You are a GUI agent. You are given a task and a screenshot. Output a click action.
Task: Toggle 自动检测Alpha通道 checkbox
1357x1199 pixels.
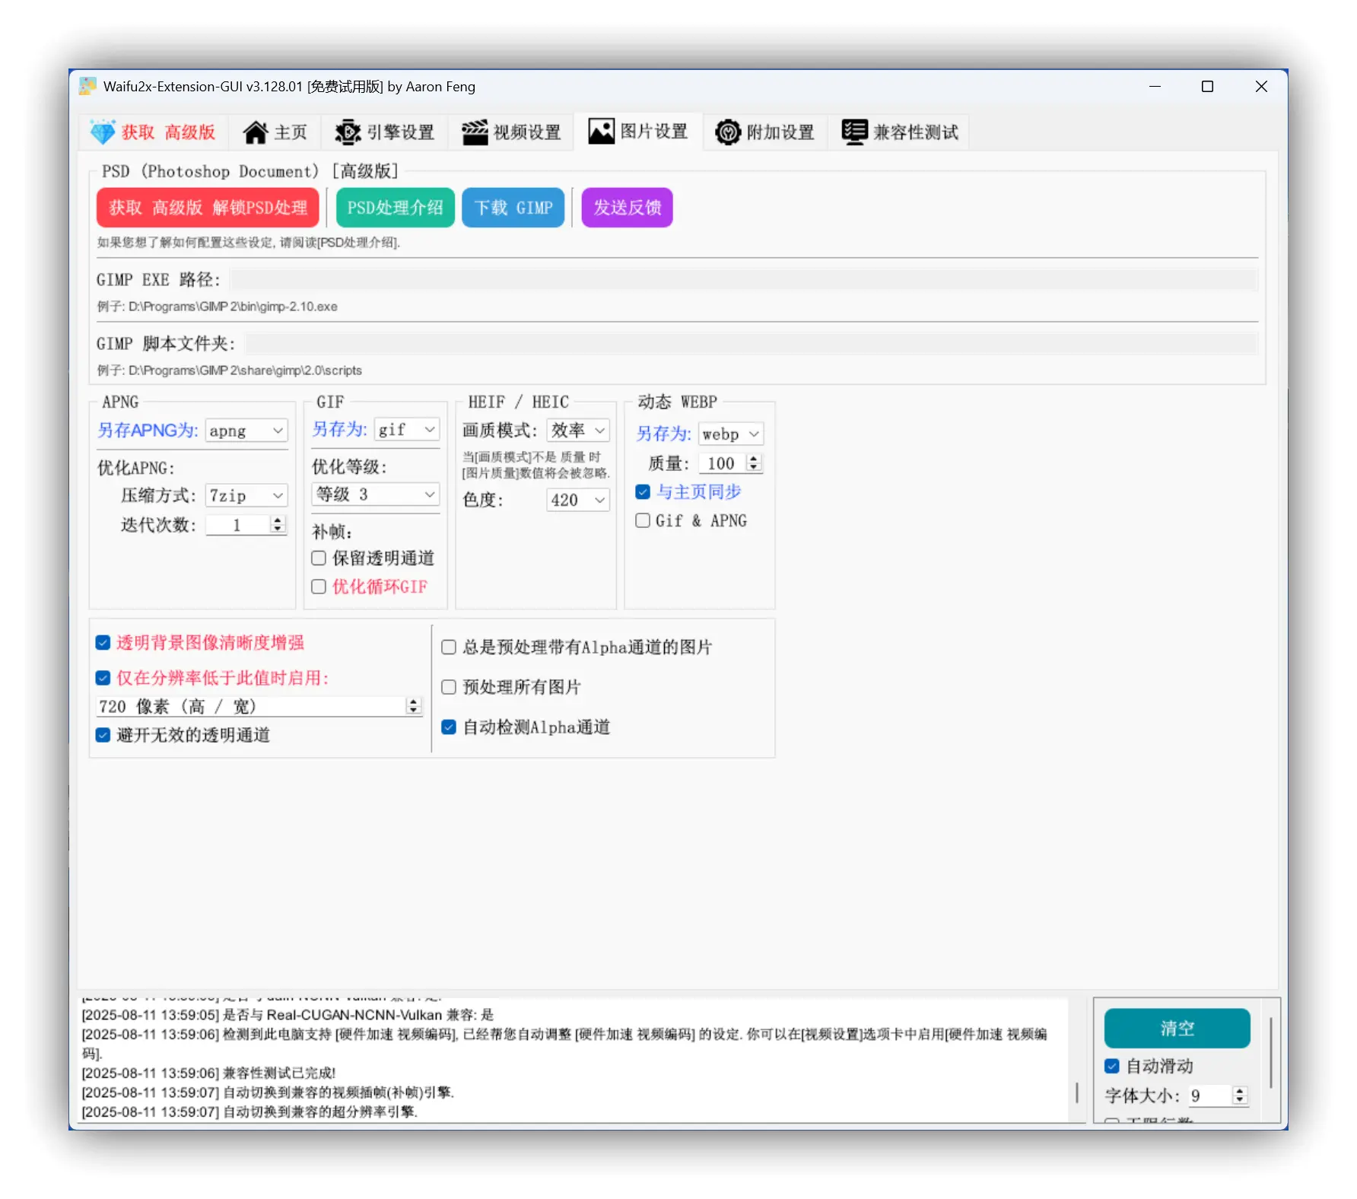click(449, 727)
